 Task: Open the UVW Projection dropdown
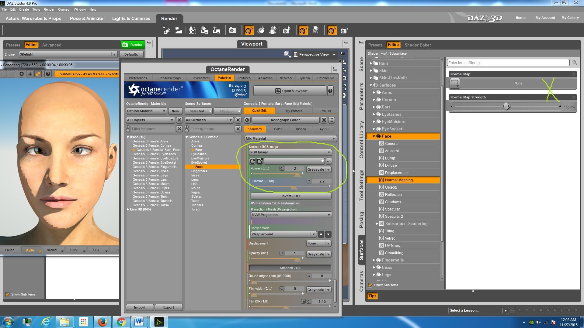[x=291, y=215]
